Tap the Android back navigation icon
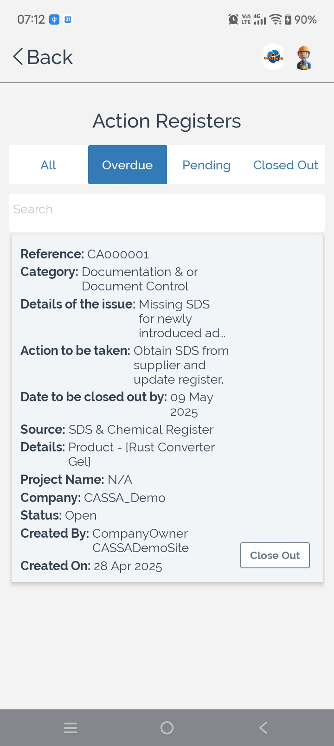 [263, 728]
